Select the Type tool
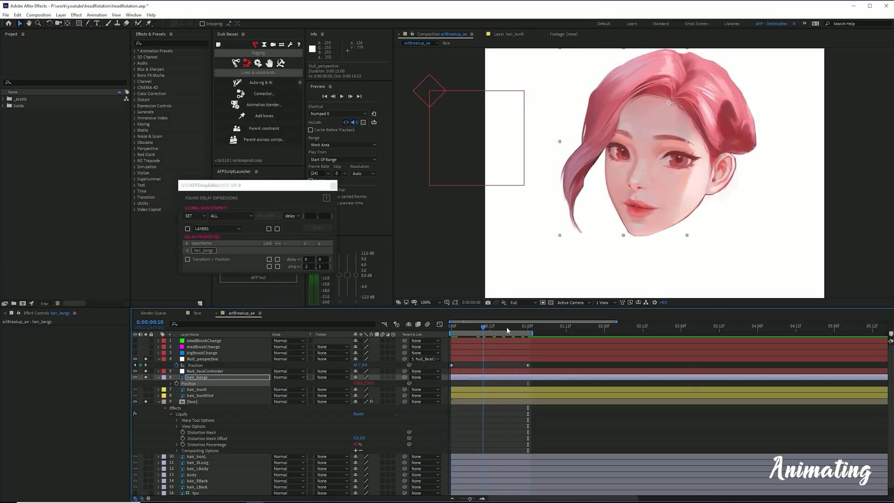Viewport: 894px width, 503px height. [x=97, y=23]
